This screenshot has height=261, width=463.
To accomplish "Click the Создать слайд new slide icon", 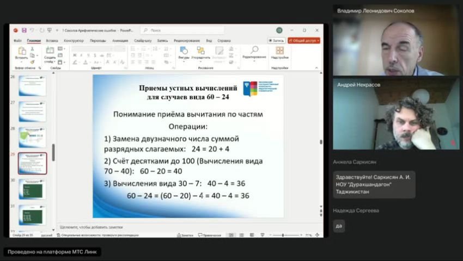I will pos(50,51).
